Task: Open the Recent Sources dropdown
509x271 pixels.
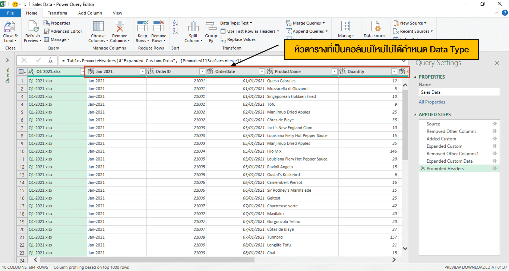Action: [413, 31]
